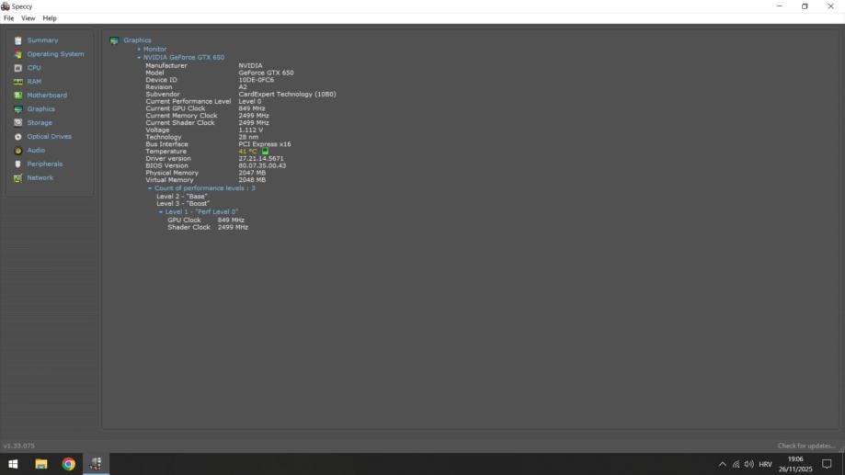Viewport: 845px width, 475px height.
Task: Go to the Peripherals page
Action: coord(45,164)
